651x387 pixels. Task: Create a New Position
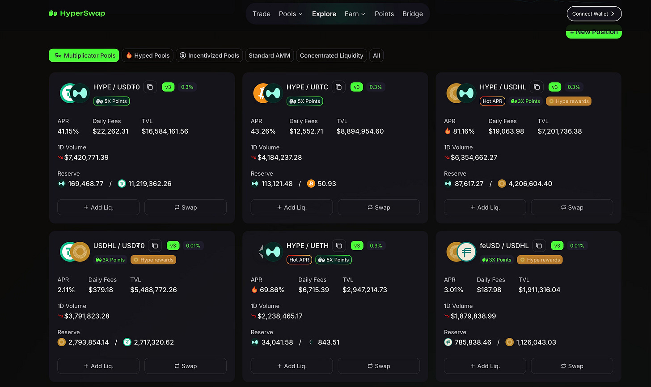pyautogui.click(x=594, y=32)
